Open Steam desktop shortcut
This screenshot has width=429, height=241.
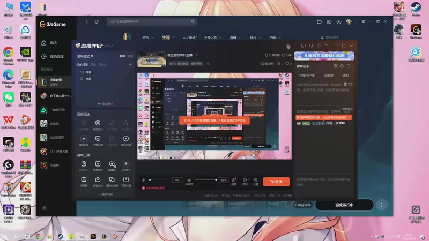click(x=416, y=9)
